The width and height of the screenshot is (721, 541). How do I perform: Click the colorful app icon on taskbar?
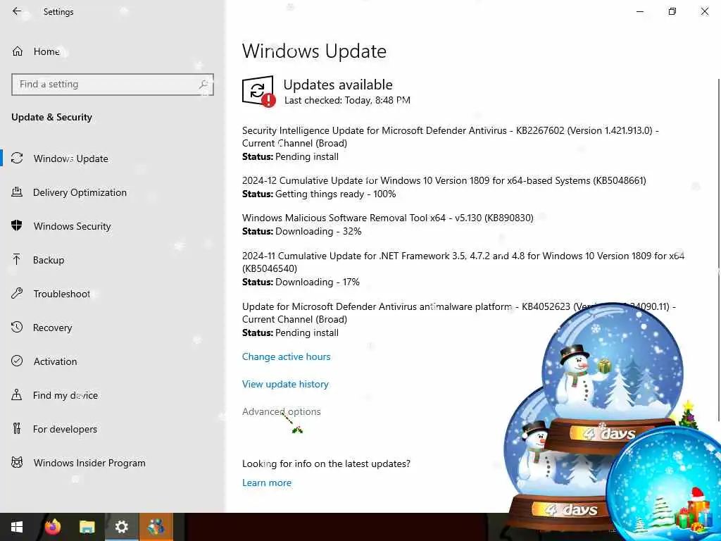[x=156, y=527]
